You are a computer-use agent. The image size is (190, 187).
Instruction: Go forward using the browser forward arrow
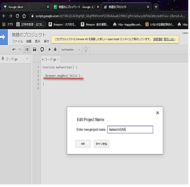[x=11, y=16]
